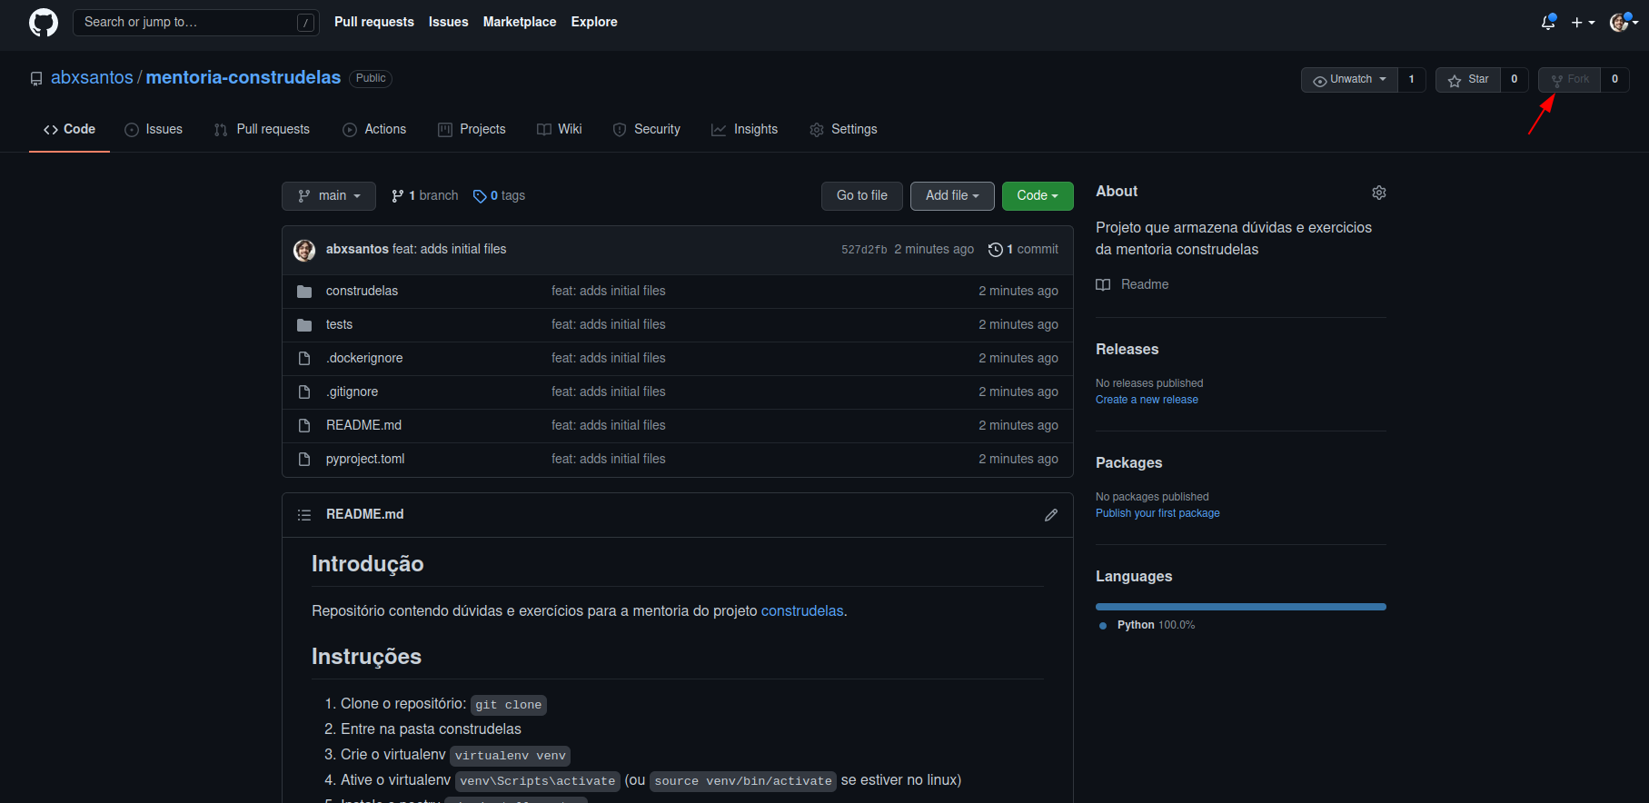This screenshot has height=803, width=1649.
Task: Open the notifications bell
Action: point(1548,22)
